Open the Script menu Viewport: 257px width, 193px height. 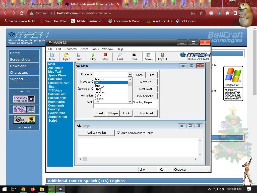coord(84,49)
